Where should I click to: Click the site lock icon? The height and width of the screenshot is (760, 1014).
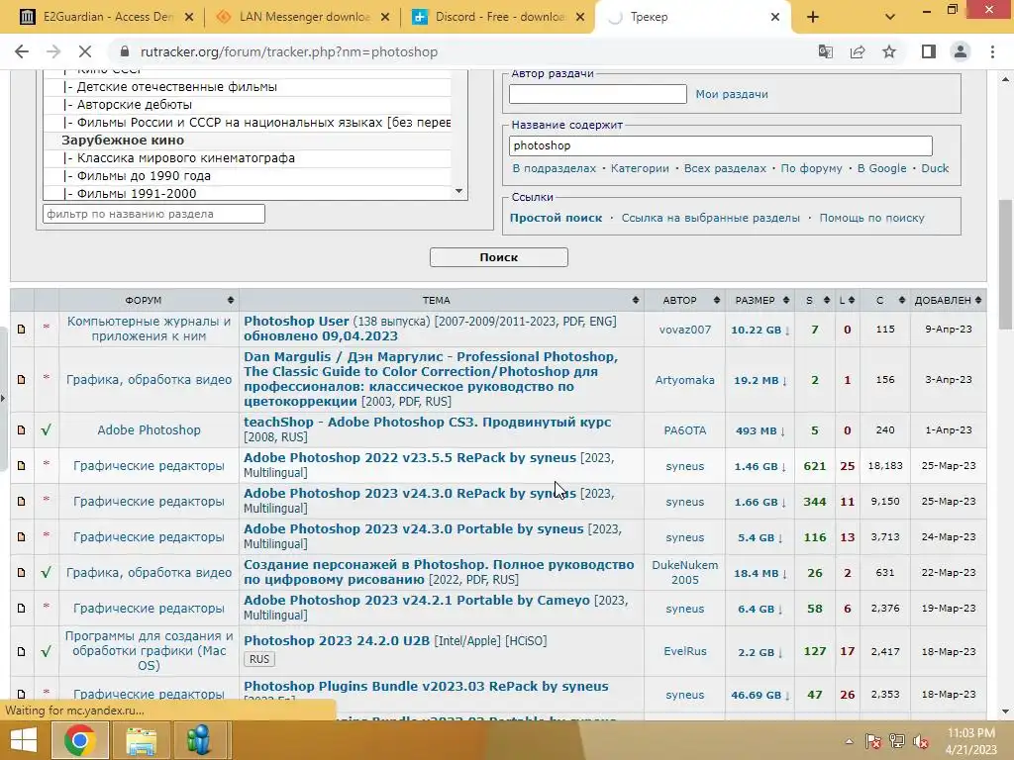point(125,51)
